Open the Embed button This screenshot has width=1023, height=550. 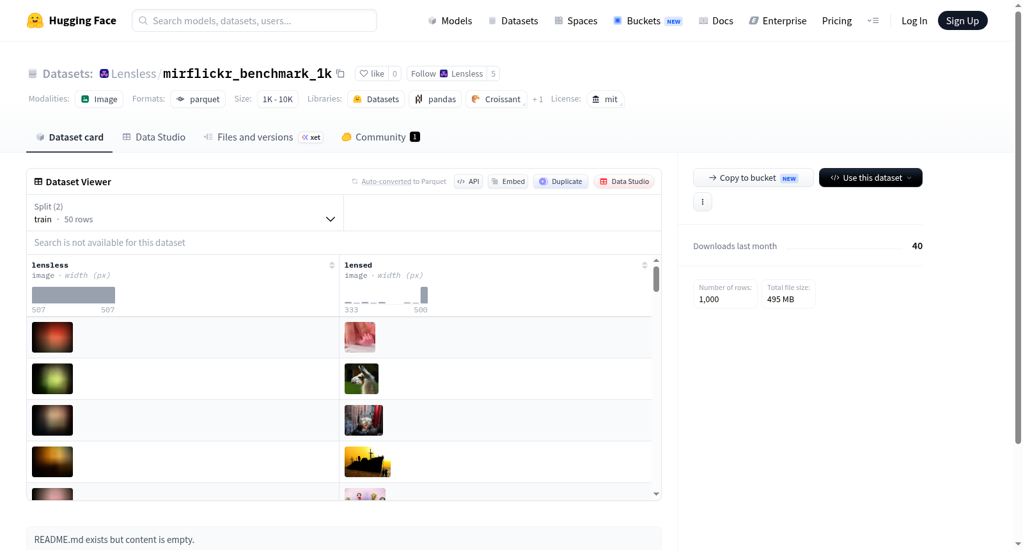[x=508, y=181]
